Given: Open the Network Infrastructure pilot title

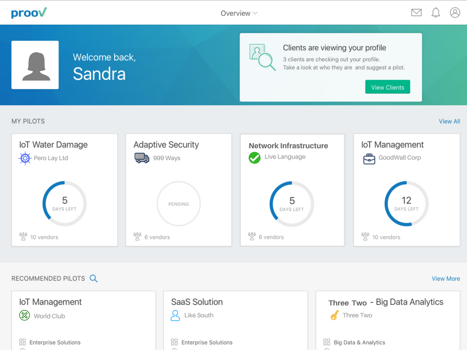Looking at the screenshot, I should coord(288,145).
